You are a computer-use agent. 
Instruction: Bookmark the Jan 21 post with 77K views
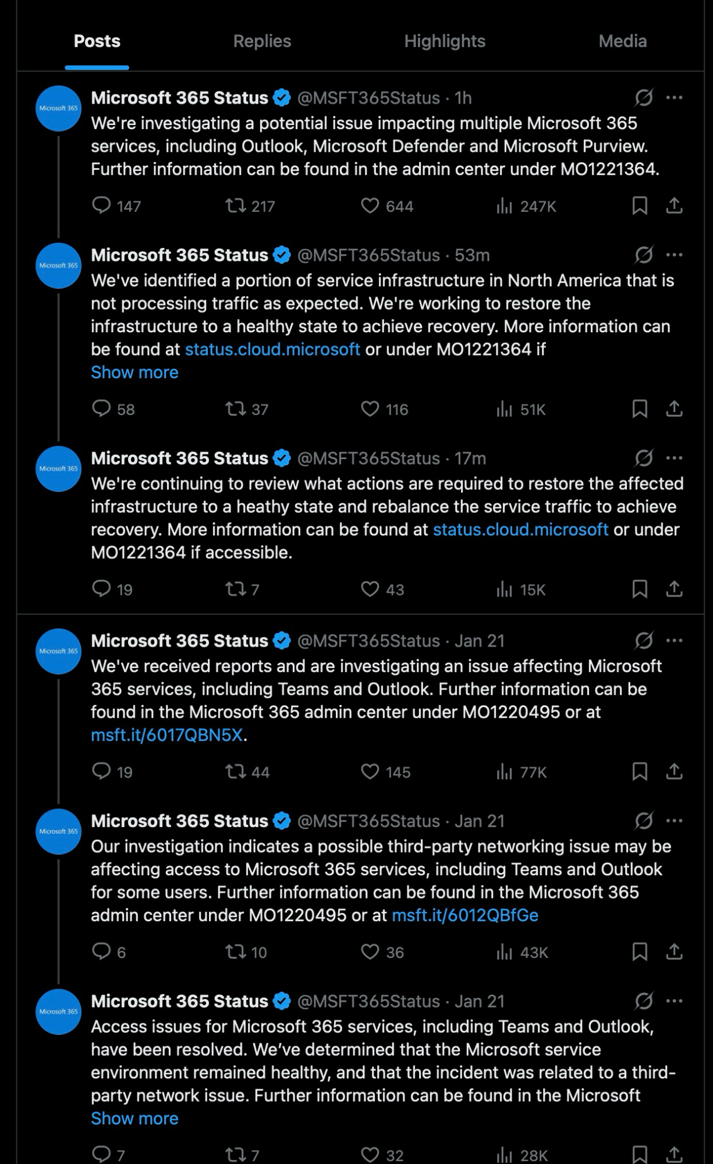640,771
